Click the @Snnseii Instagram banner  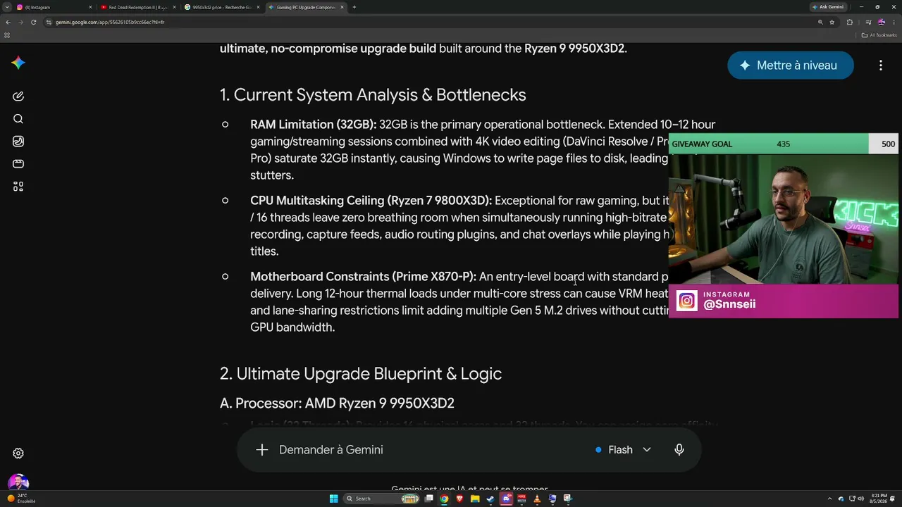(783, 301)
